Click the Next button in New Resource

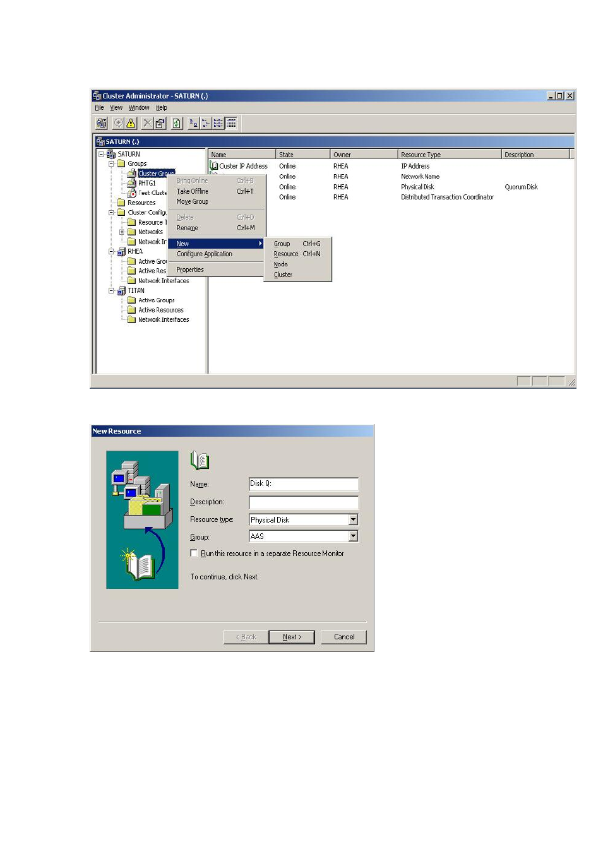tap(292, 637)
